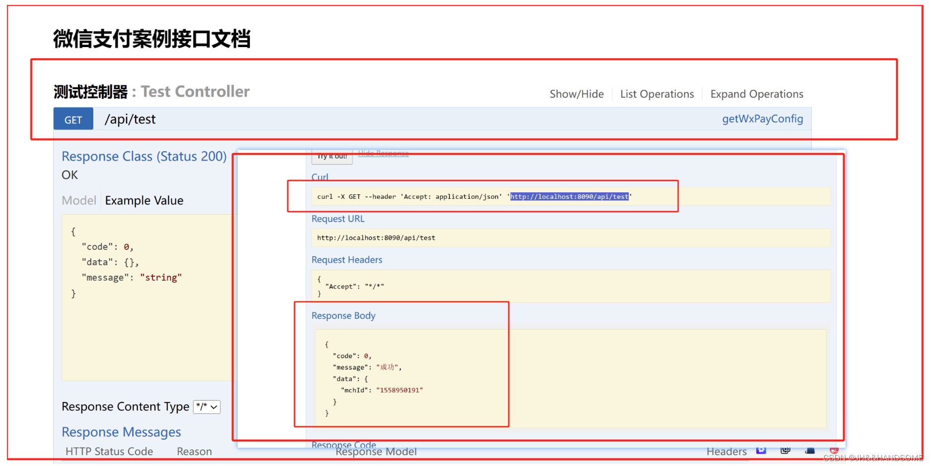Viewport: 931px width, 466px height.
Task: Click the Response Messages heading
Action: [x=121, y=432]
